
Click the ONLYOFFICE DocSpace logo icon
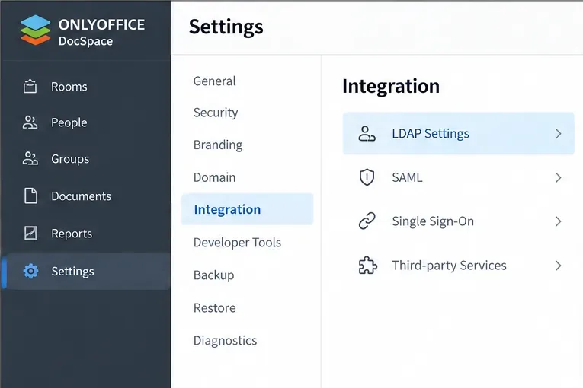[x=35, y=30]
